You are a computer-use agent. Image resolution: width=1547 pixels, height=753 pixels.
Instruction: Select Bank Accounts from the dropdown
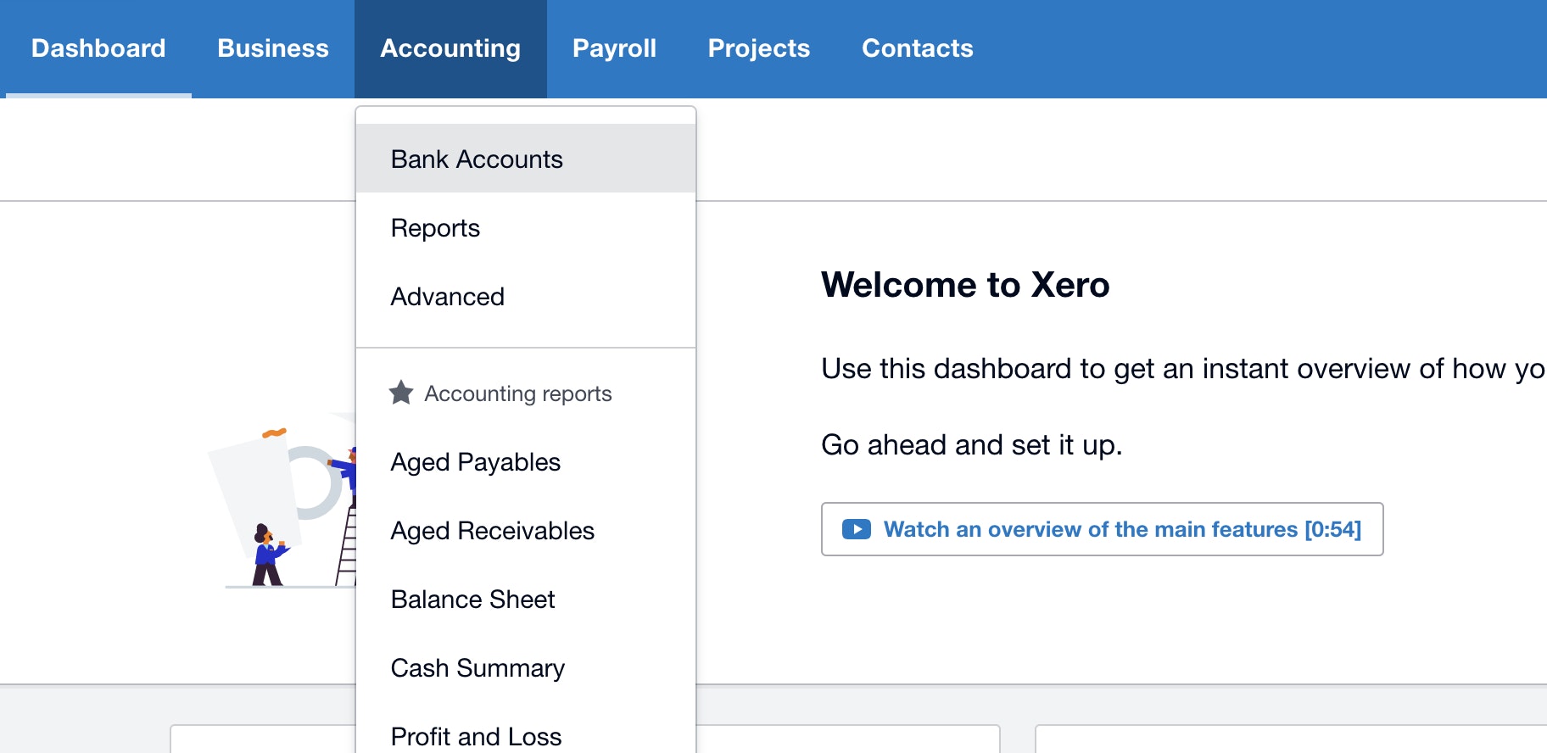pos(526,159)
